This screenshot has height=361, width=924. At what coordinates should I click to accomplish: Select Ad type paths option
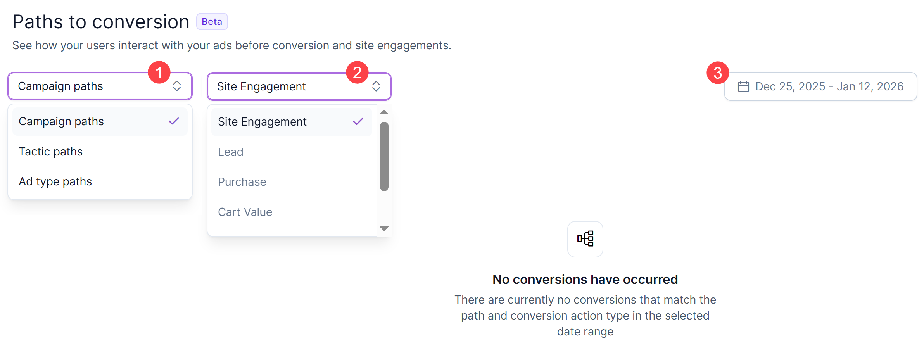pos(55,181)
